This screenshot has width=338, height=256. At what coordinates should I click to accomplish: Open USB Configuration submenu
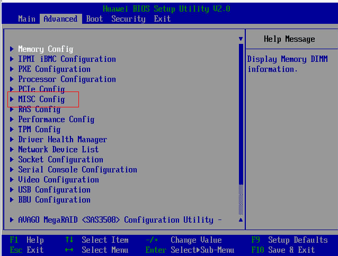coord(54,190)
